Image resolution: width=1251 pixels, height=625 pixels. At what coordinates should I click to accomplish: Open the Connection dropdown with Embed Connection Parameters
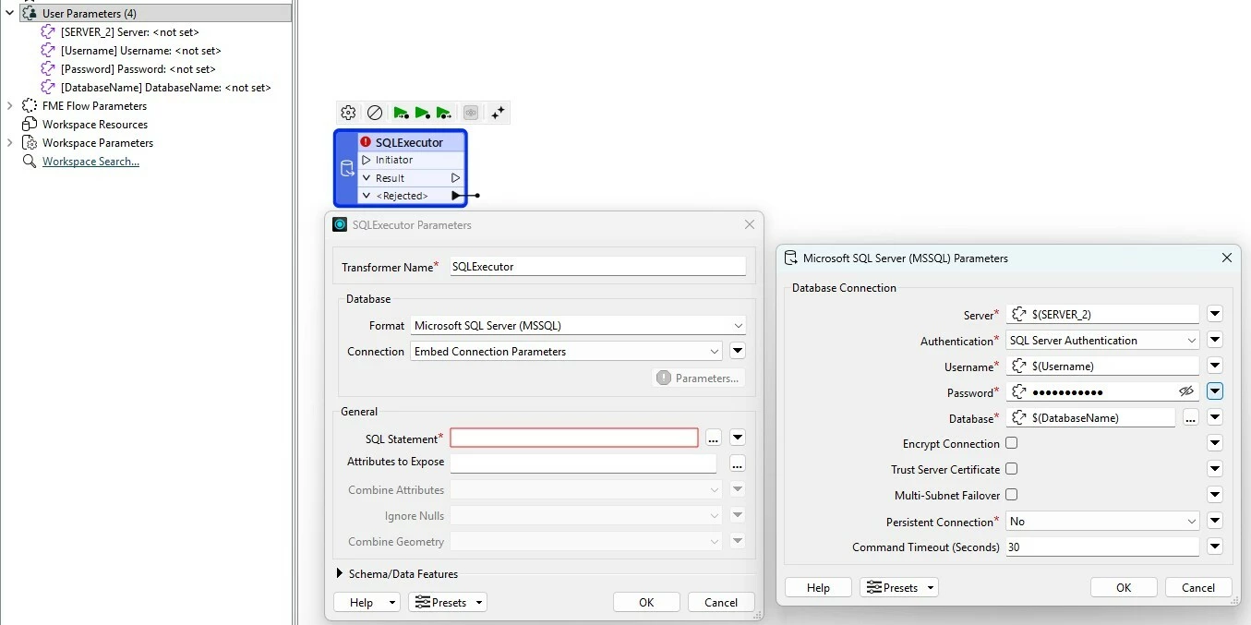566,351
